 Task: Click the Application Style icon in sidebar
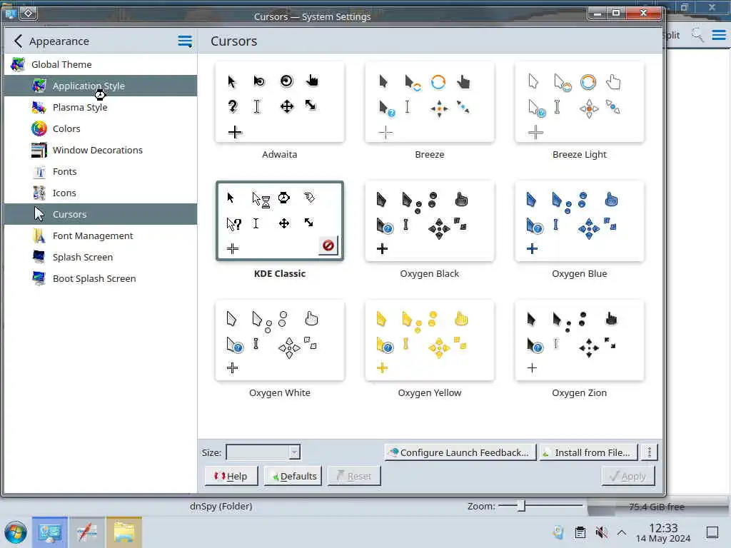(x=39, y=86)
